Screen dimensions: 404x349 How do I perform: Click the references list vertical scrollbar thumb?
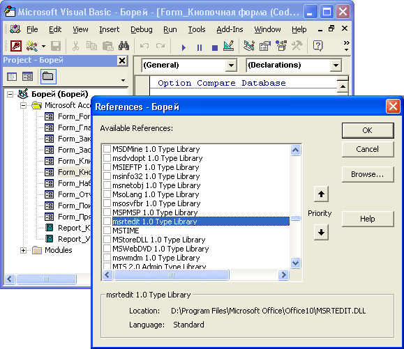tap(295, 218)
